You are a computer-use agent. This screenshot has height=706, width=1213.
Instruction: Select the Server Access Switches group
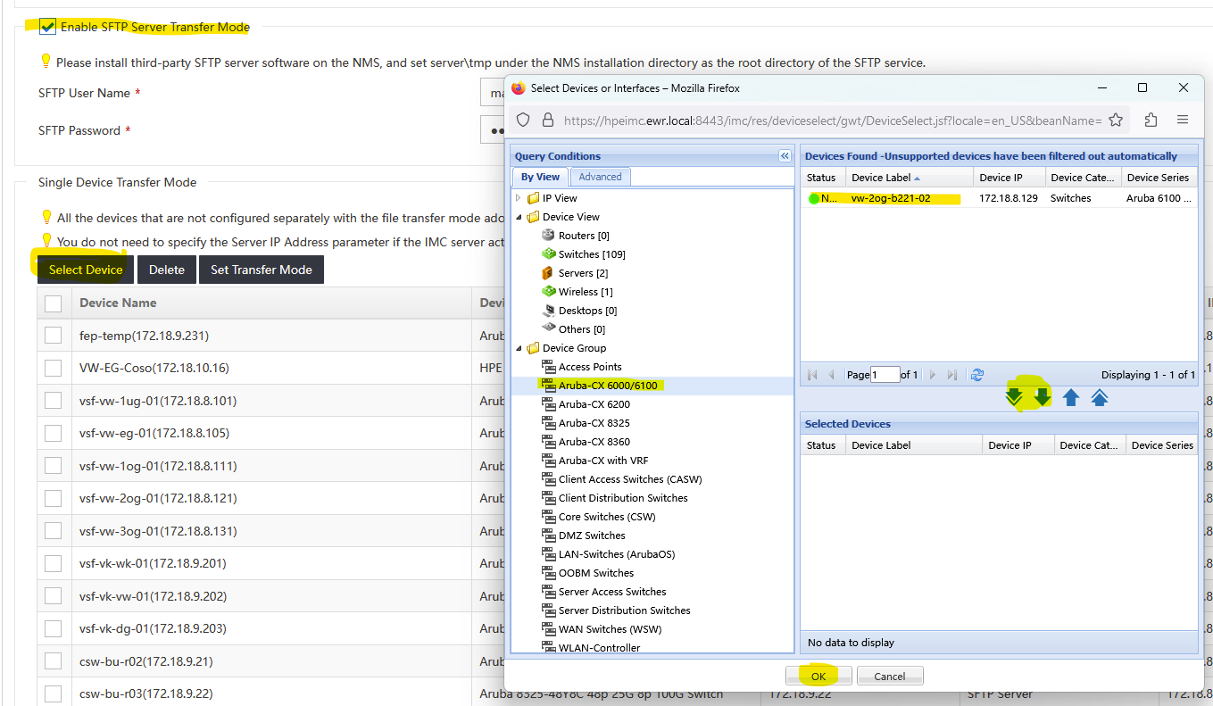[x=612, y=592]
